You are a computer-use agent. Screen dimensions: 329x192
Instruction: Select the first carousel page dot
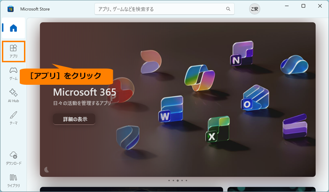click(169, 180)
